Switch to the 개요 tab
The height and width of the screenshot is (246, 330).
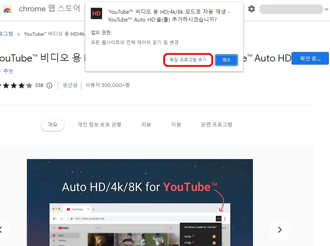[x=52, y=124]
